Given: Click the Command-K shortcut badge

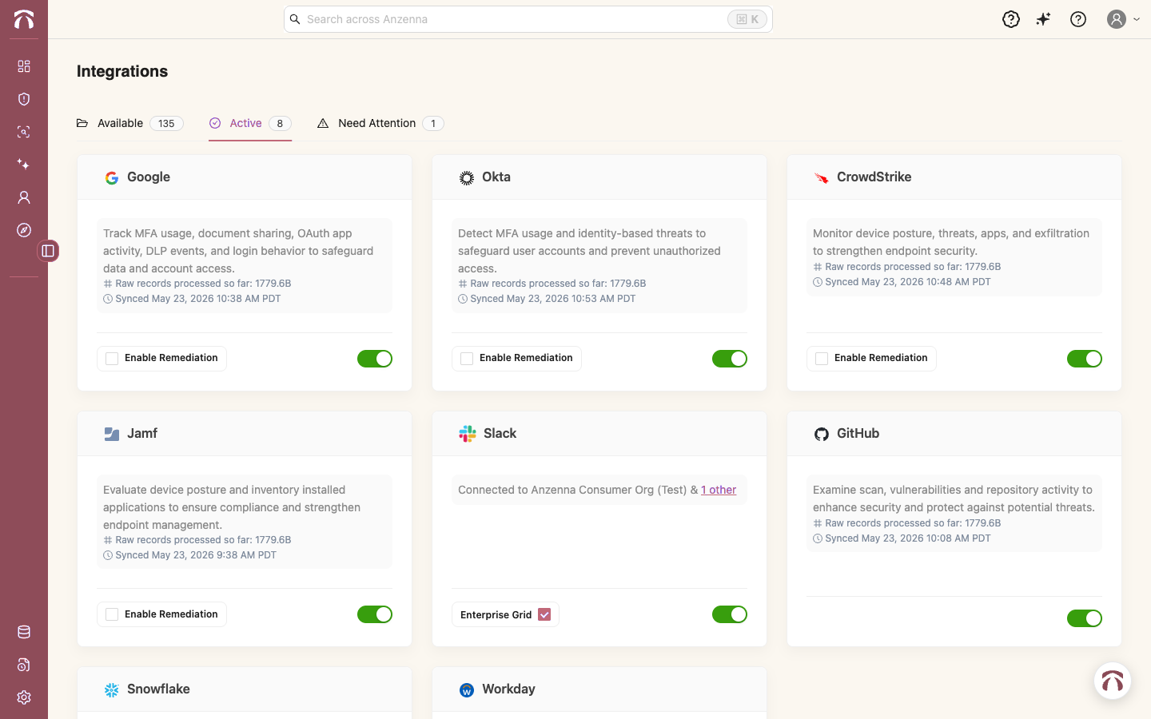Looking at the screenshot, I should tap(747, 19).
